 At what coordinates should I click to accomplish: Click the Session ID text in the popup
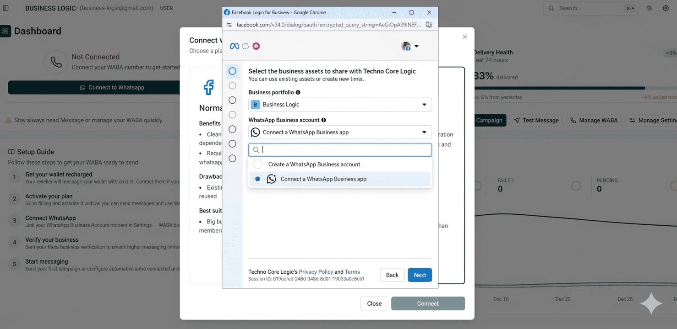(x=306, y=279)
